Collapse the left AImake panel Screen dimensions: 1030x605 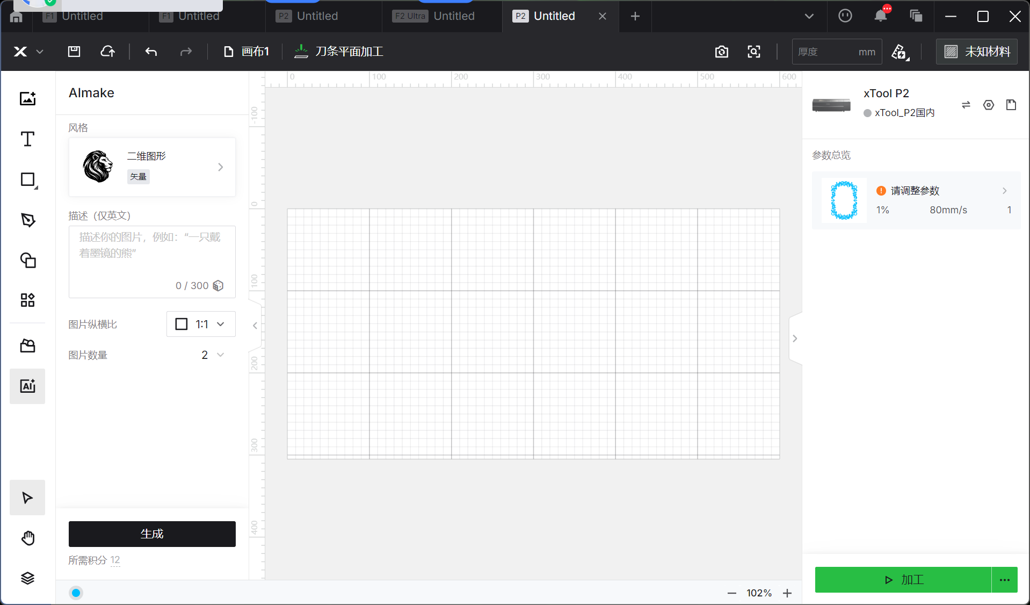tap(255, 325)
